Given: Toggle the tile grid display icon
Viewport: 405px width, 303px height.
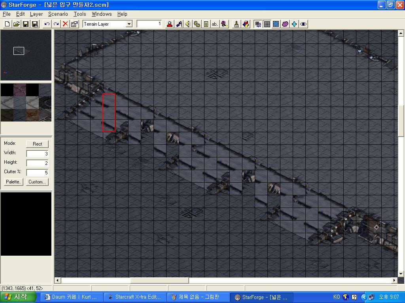Looking at the screenshot, I should 267,24.
